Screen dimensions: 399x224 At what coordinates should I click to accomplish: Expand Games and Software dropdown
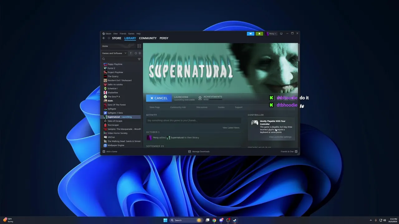click(x=114, y=53)
